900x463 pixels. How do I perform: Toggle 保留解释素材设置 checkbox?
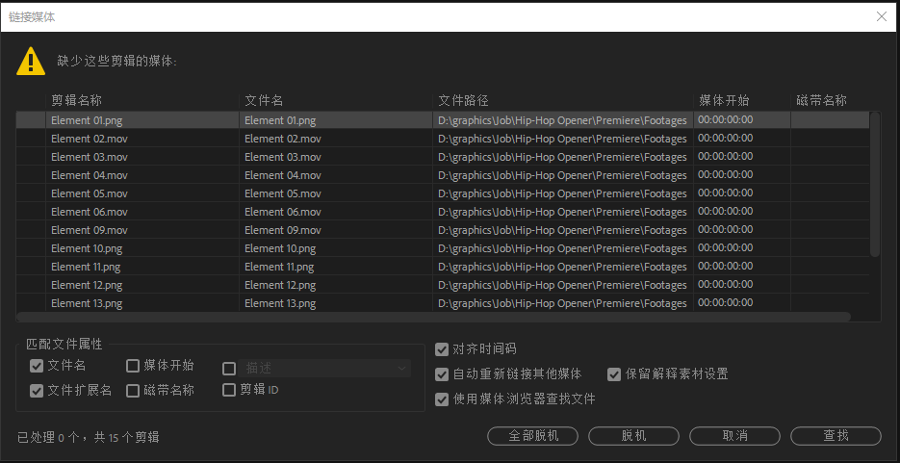[614, 374]
